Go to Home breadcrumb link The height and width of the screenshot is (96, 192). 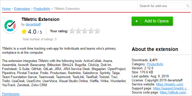pyautogui.click(x=6, y=9)
